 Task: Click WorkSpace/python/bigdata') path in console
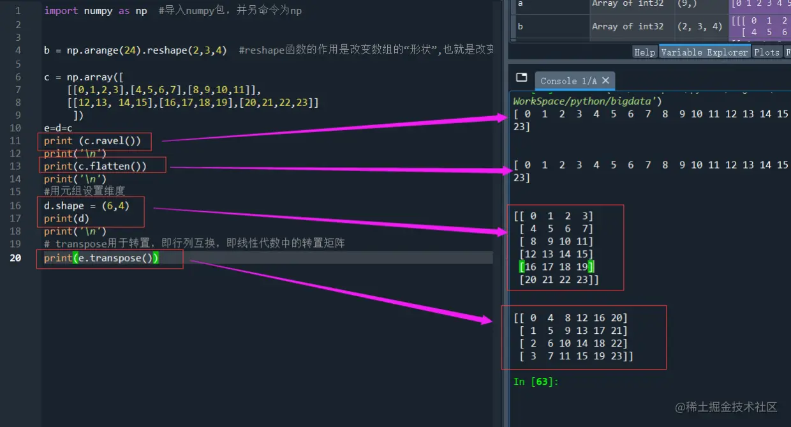pos(588,101)
